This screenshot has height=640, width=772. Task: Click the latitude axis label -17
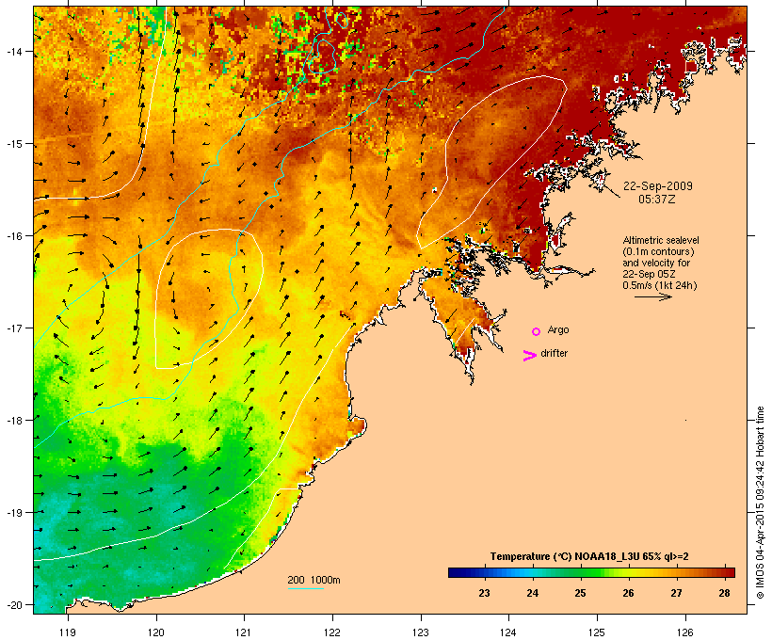coord(13,328)
